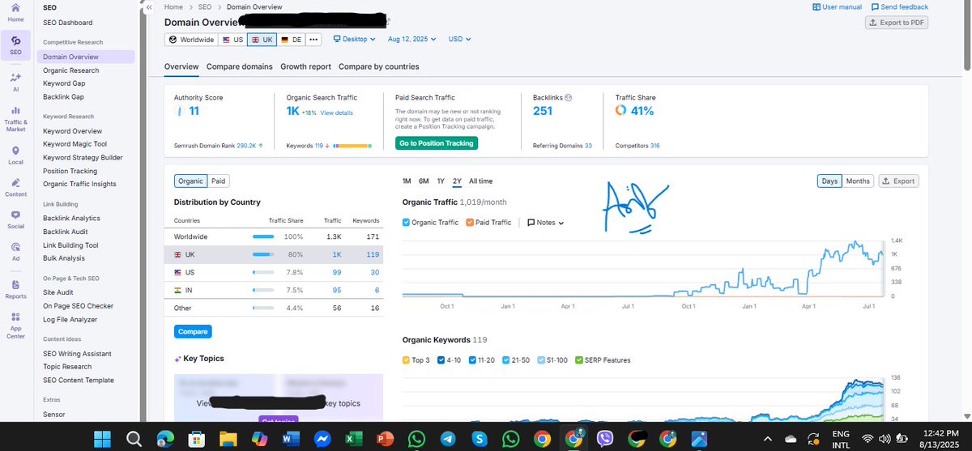Open File Explorer from taskbar

click(x=228, y=439)
